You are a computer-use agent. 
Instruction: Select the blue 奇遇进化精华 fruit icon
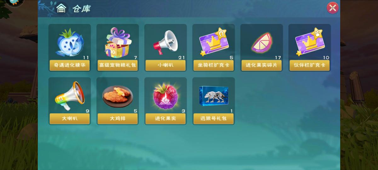69,42
